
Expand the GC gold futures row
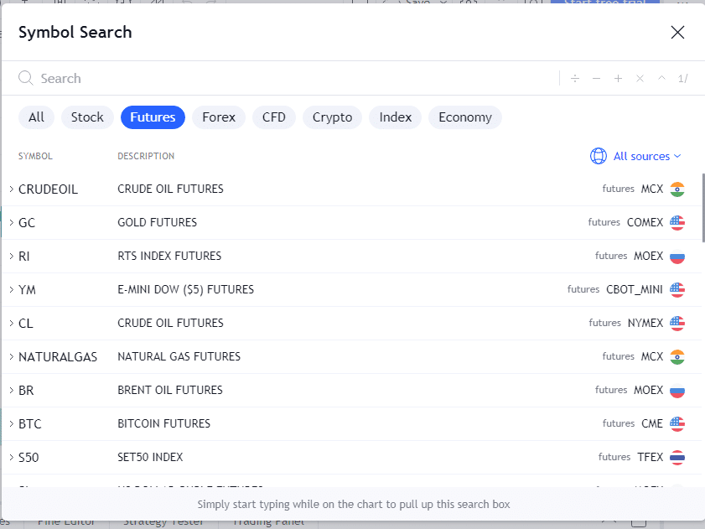pos(11,223)
